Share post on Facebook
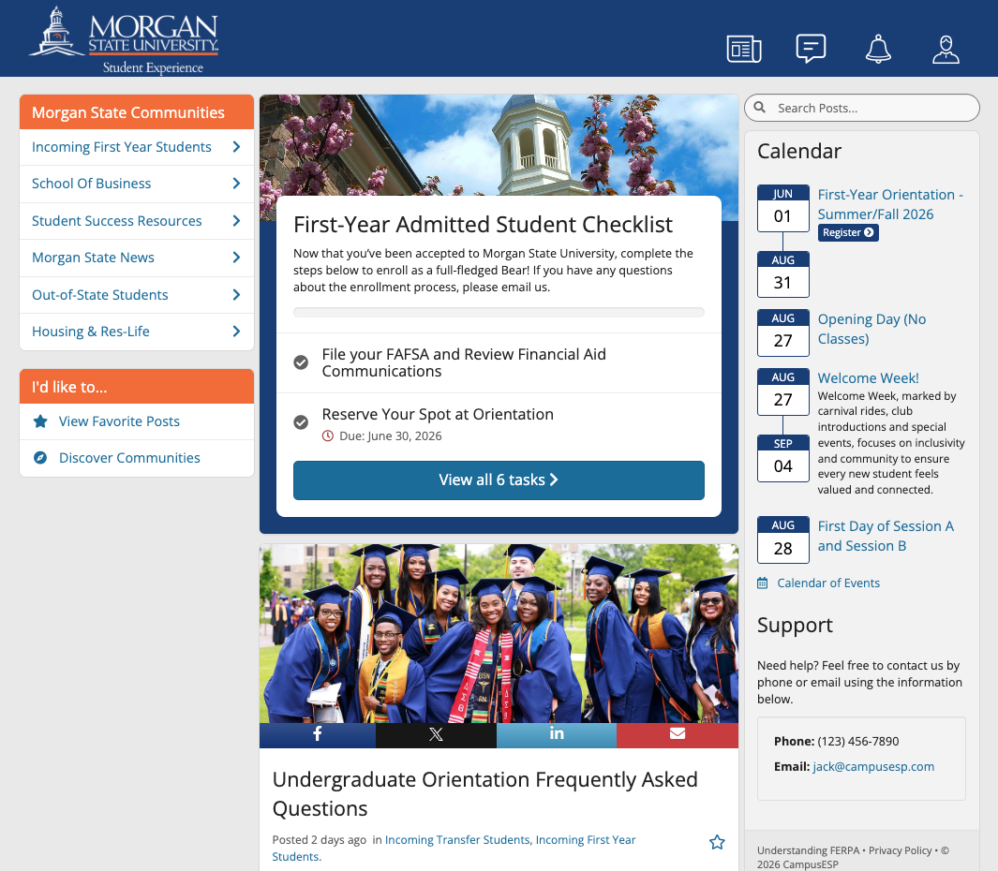This screenshot has height=871, width=998. click(x=318, y=734)
